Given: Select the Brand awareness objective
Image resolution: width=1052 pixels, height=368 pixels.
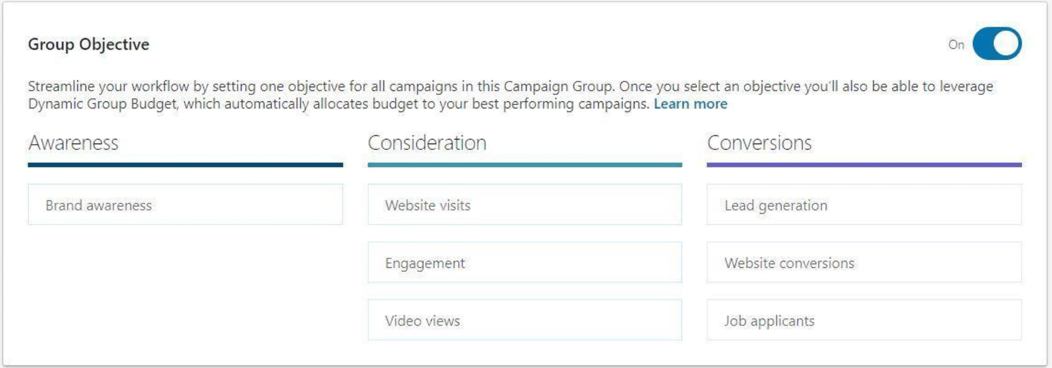Looking at the screenshot, I should pos(185,205).
